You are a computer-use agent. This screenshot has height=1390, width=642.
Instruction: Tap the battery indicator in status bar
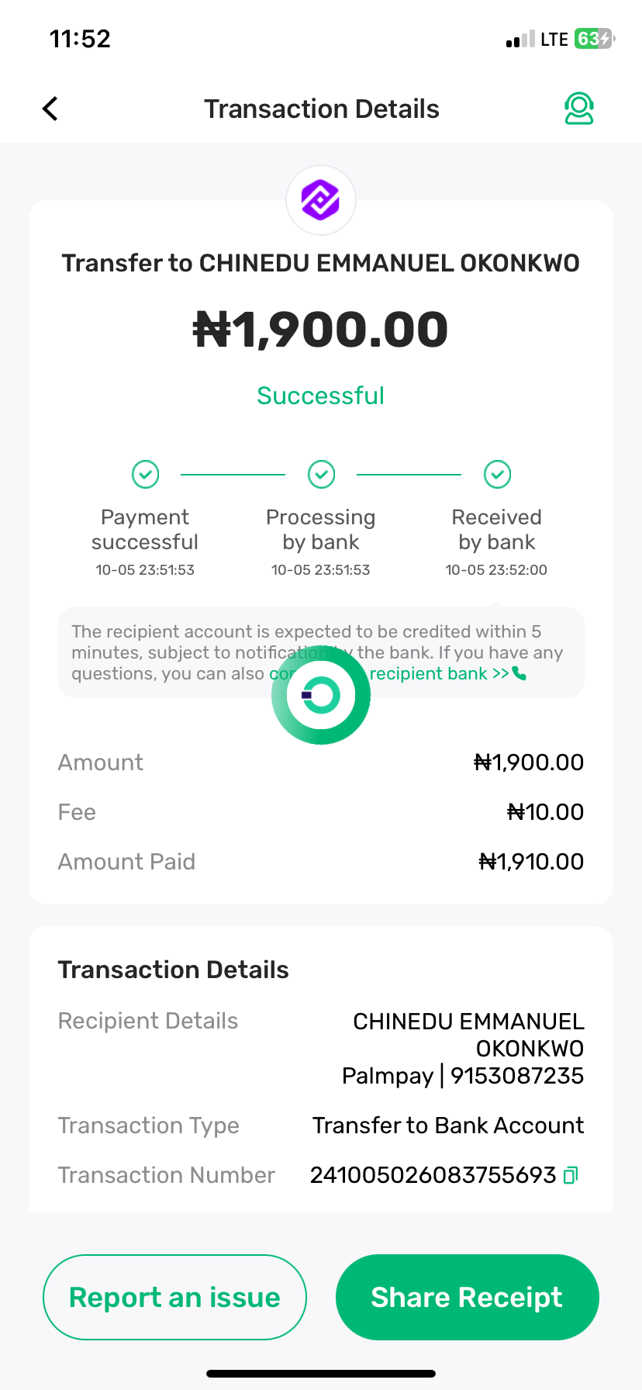pos(593,39)
